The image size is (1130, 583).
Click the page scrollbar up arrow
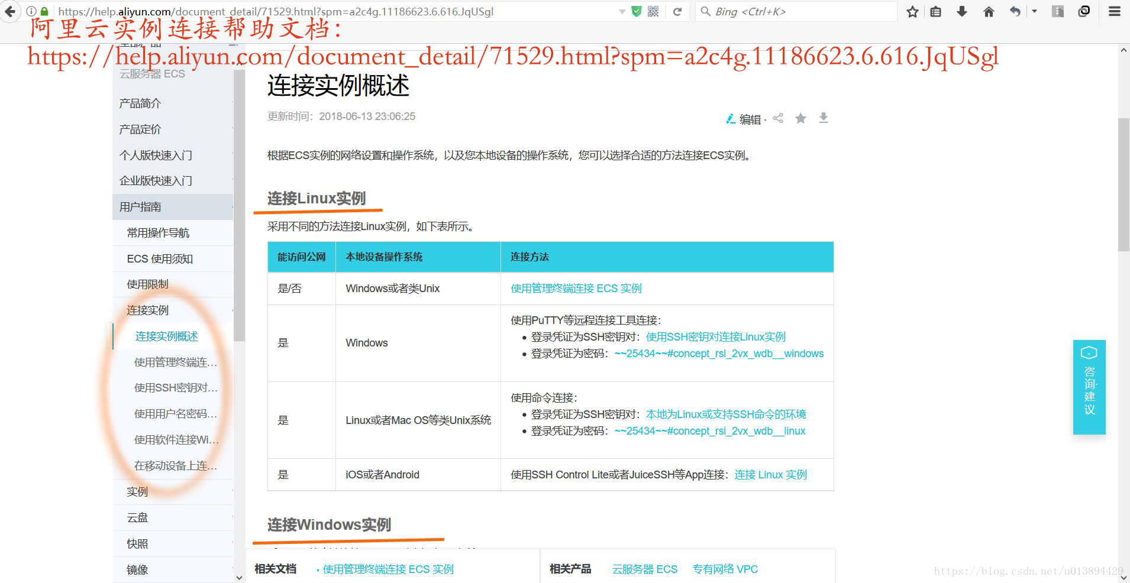click(1123, 51)
